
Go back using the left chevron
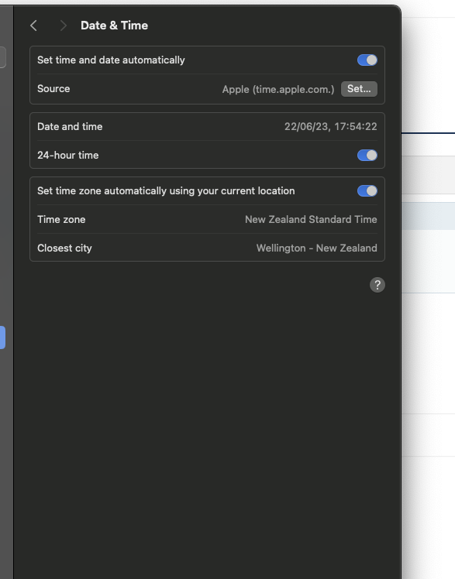click(x=33, y=26)
